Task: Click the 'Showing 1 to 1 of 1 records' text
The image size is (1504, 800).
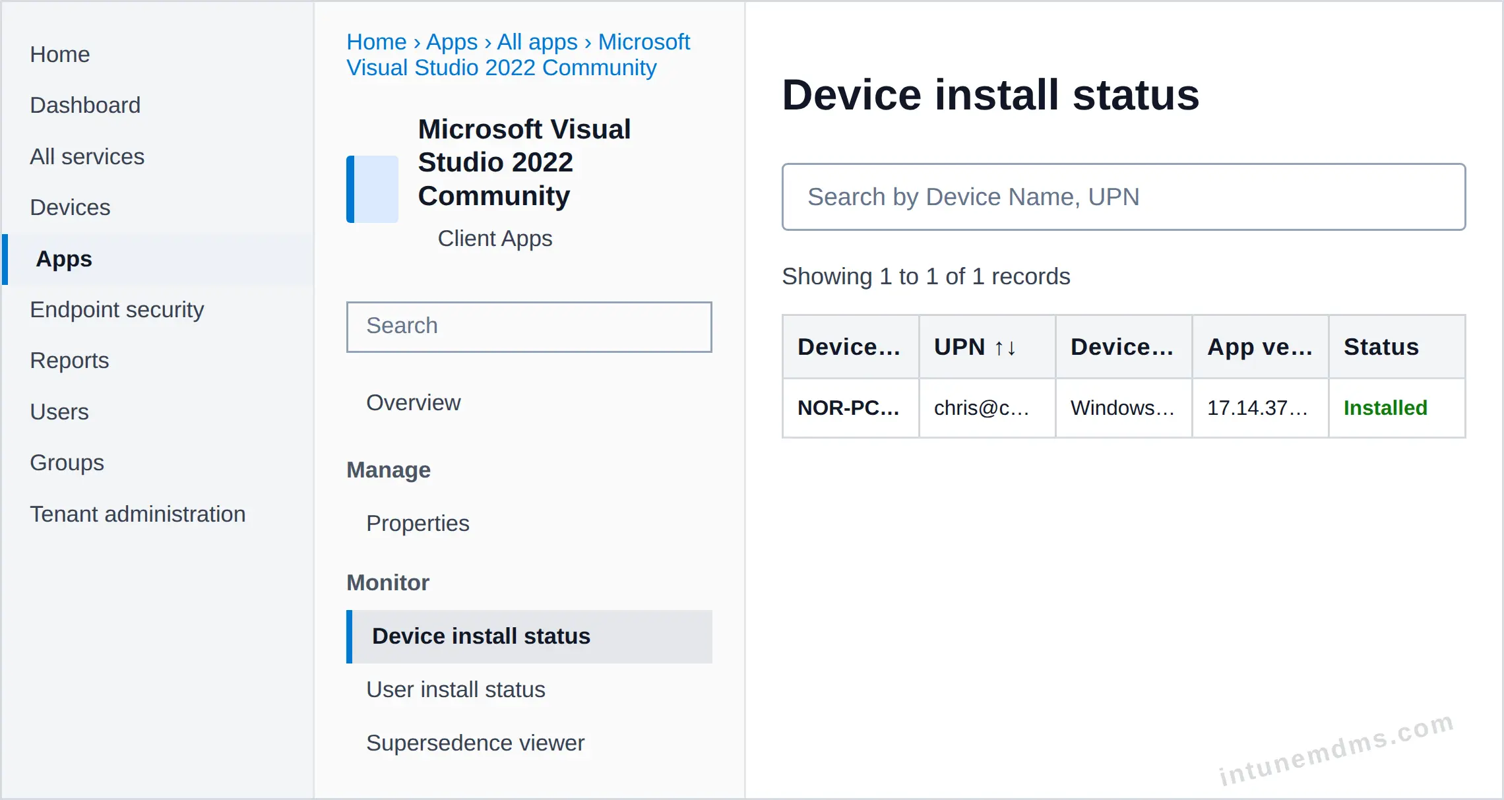Action: (x=925, y=276)
